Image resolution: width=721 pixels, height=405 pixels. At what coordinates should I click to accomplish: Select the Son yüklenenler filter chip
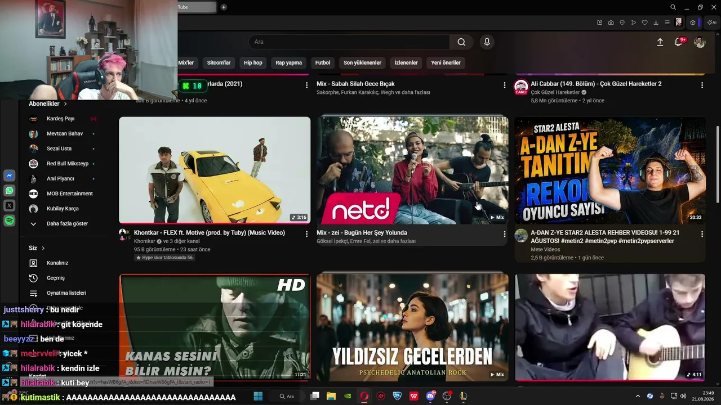(x=362, y=63)
